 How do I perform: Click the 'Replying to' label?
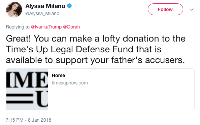18,27
